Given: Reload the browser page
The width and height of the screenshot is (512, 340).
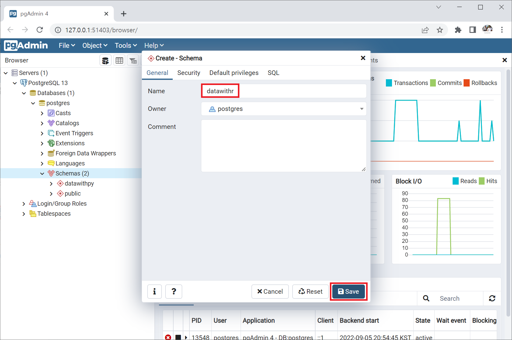Looking at the screenshot, I should click(x=40, y=30).
